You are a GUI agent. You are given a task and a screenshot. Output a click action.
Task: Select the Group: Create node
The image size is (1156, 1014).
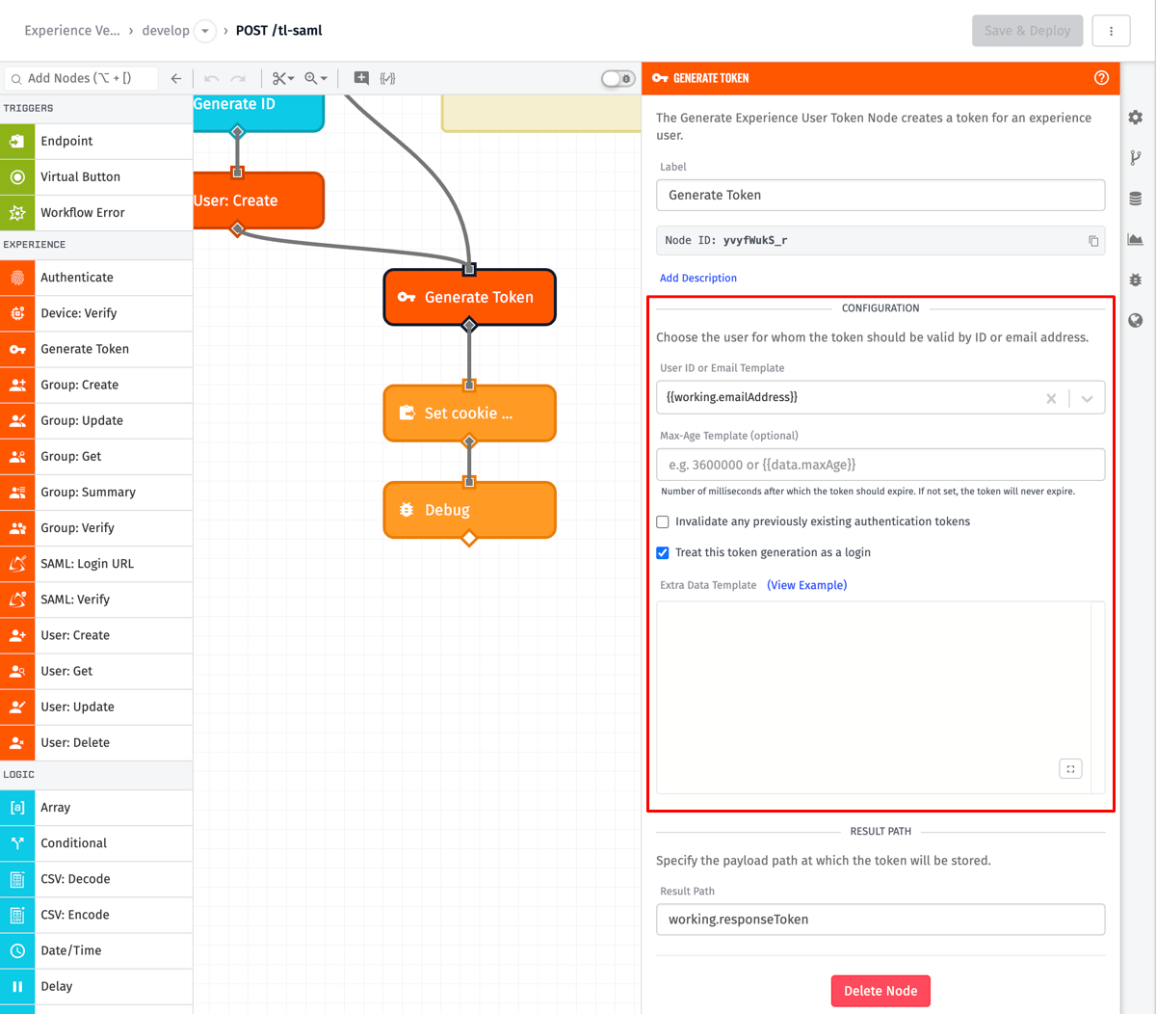coord(96,384)
